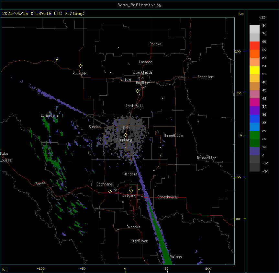The image size is (279, 273).
Task: Select the Banff label
Action: [x=40, y=184]
